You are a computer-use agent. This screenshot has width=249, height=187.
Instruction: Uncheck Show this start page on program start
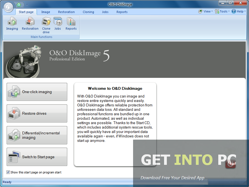point(8,172)
